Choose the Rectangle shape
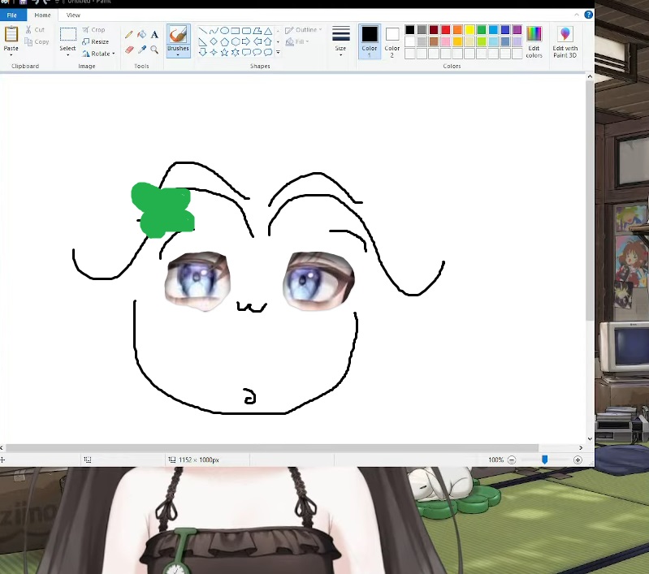This screenshot has width=649, height=574. tap(235, 31)
